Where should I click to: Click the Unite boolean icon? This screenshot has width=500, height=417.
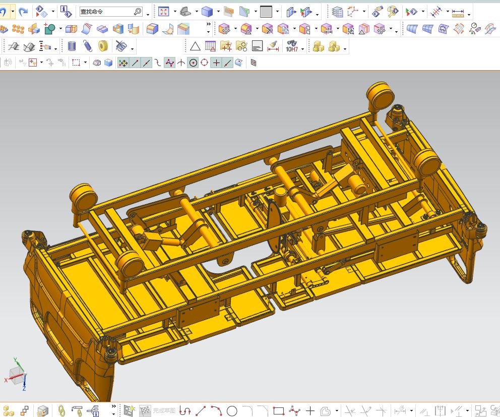pyautogui.click(x=49, y=29)
